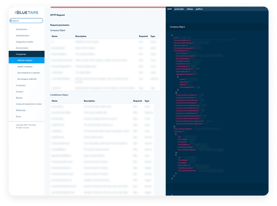277x206 pixels.
Task: Open Update a company page
Action: 25,67
